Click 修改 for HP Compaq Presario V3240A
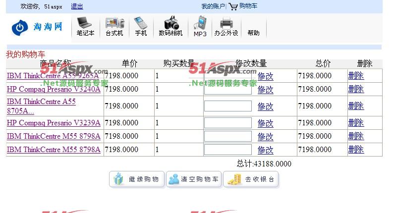The width and height of the screenshot is (395, 213). [266, 89]
